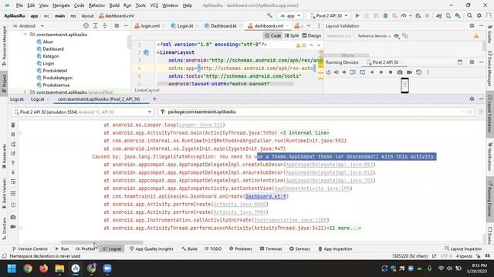494x277 pixels.
Task: Open Search Everywhere magnifier in the main toolbar
Action: pos(469,15)
